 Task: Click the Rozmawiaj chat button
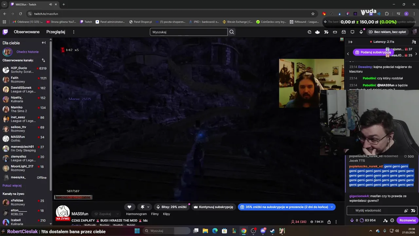(407, 220)
